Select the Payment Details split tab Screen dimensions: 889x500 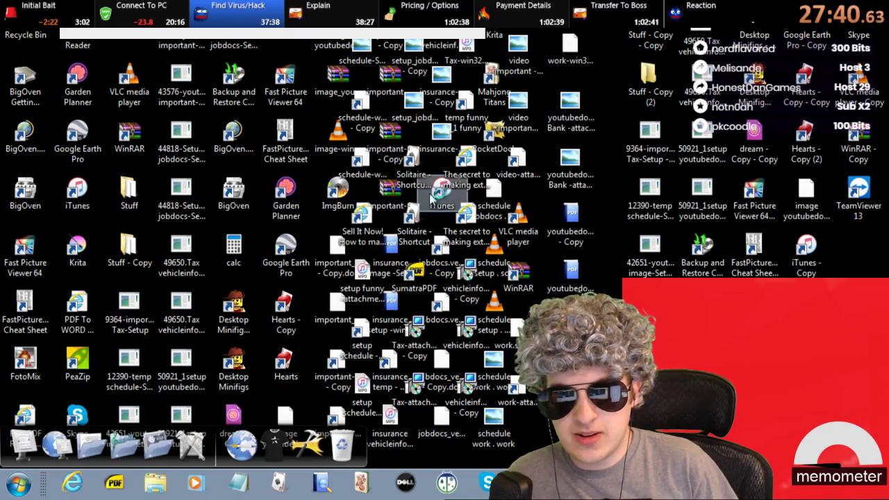(x=521, y=13)
